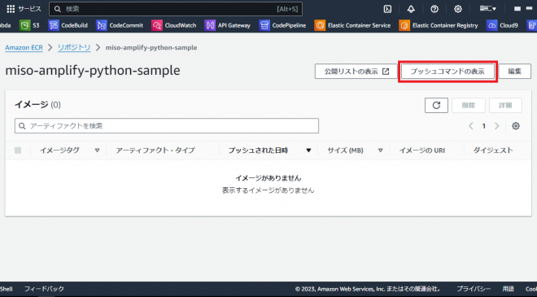Open the services grid menu icon

[11, 9]
